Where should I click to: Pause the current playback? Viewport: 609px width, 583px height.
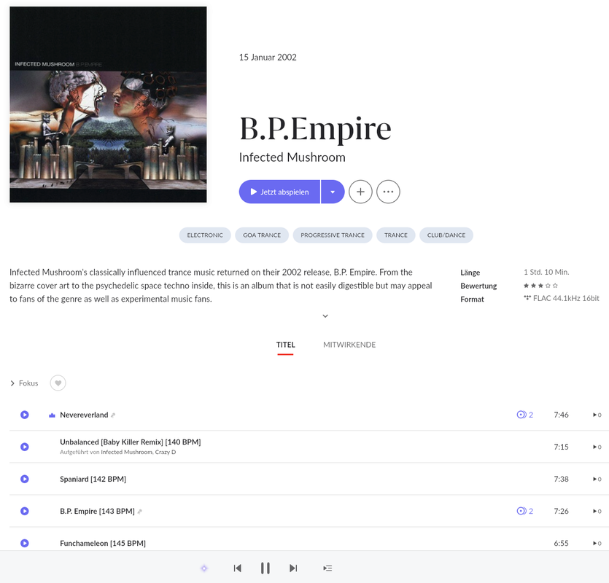click(x=265, y=568)
